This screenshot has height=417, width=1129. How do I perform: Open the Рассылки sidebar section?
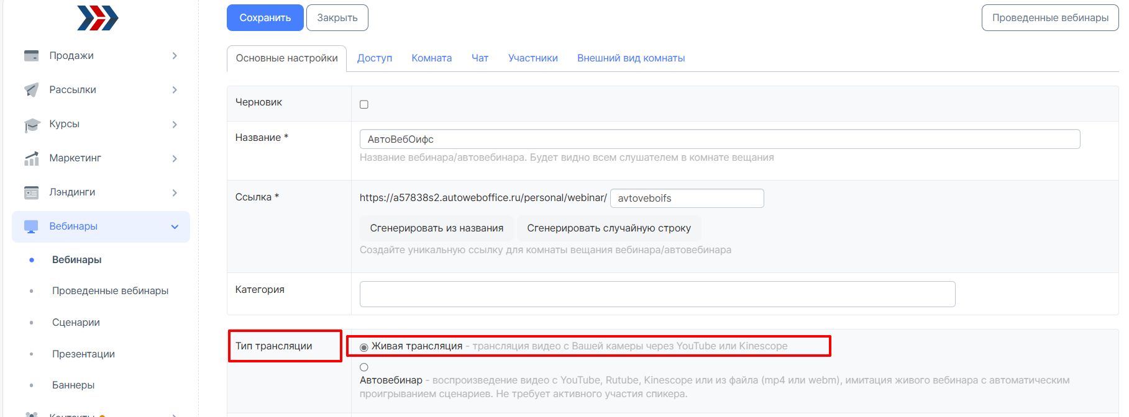[101, 90]
